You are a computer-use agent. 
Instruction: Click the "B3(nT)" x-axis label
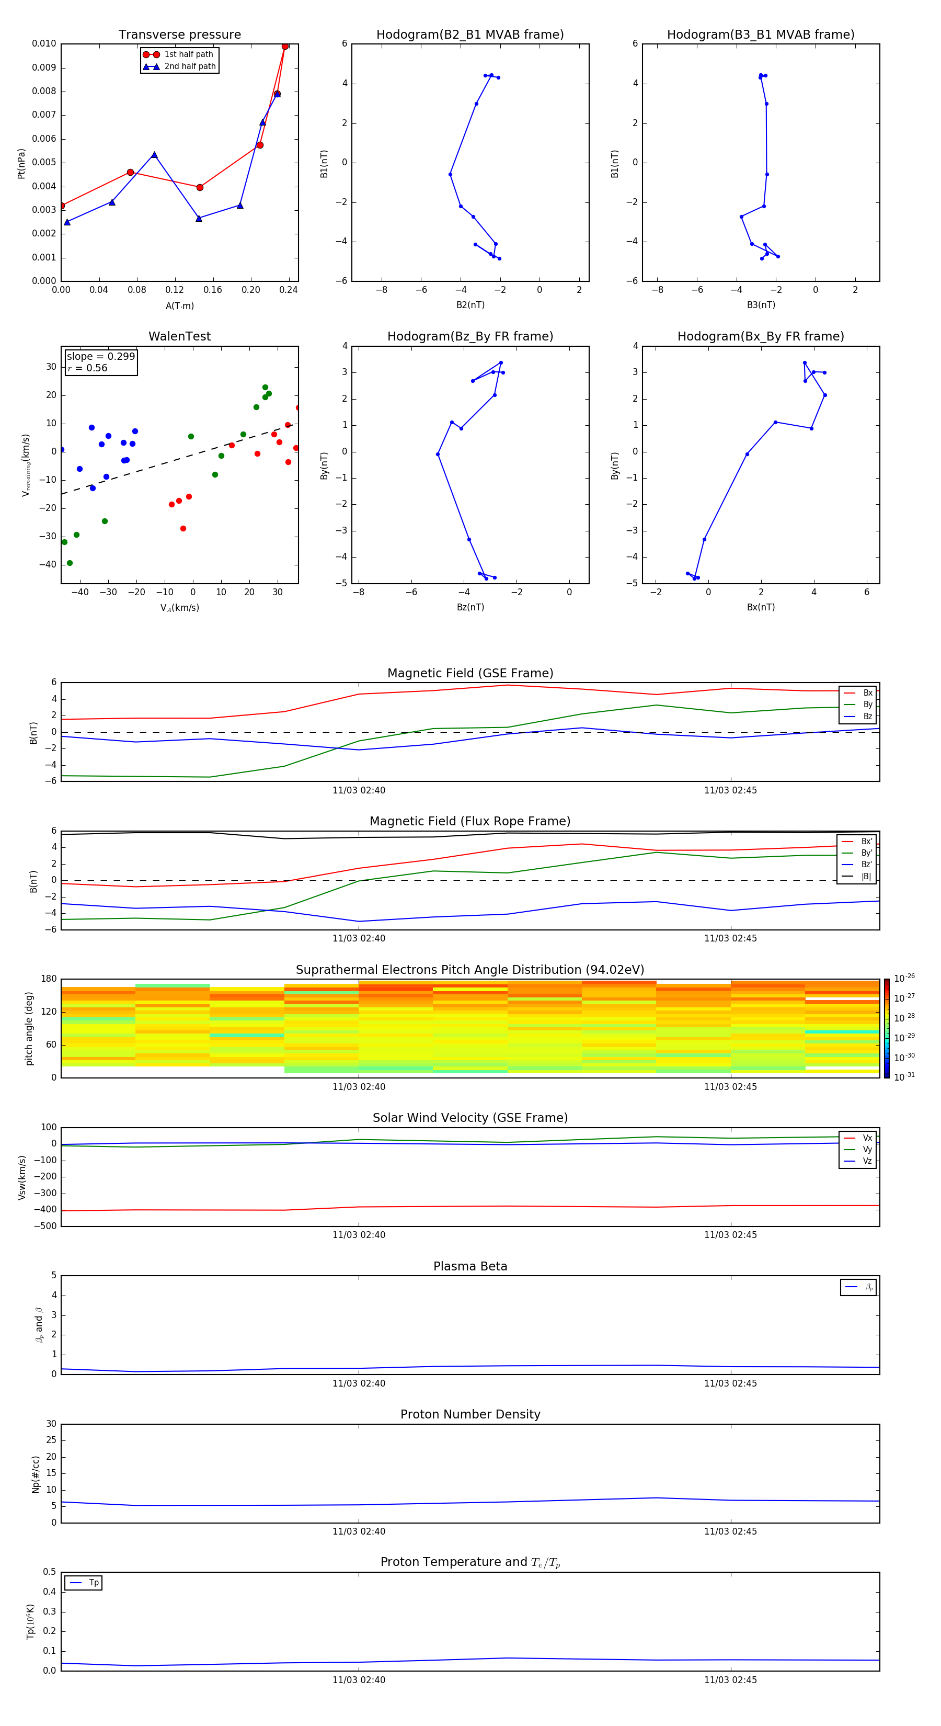click(761, 305)
